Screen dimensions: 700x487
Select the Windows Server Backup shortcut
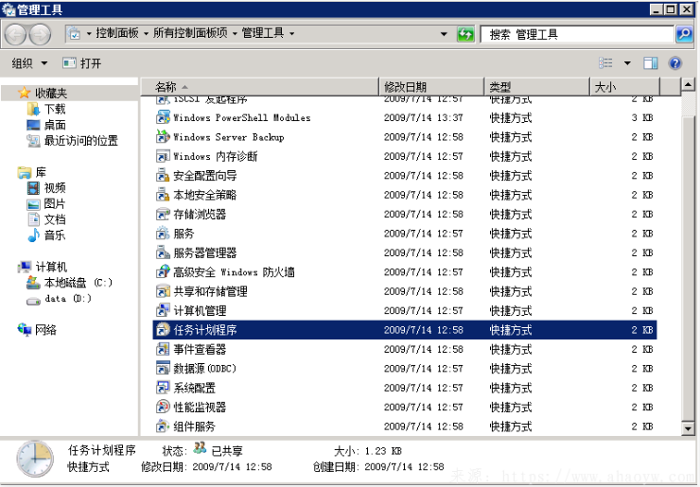(x=228, y=137)
